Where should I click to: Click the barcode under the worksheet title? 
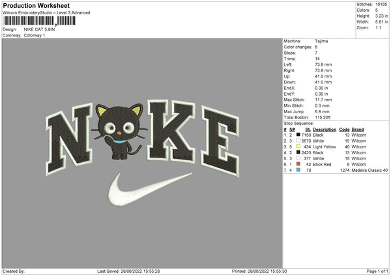[39, 21]
